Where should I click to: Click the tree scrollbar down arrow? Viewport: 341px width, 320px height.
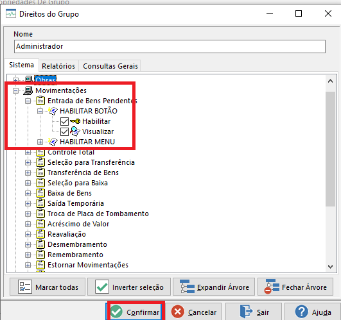coord(330,266)
